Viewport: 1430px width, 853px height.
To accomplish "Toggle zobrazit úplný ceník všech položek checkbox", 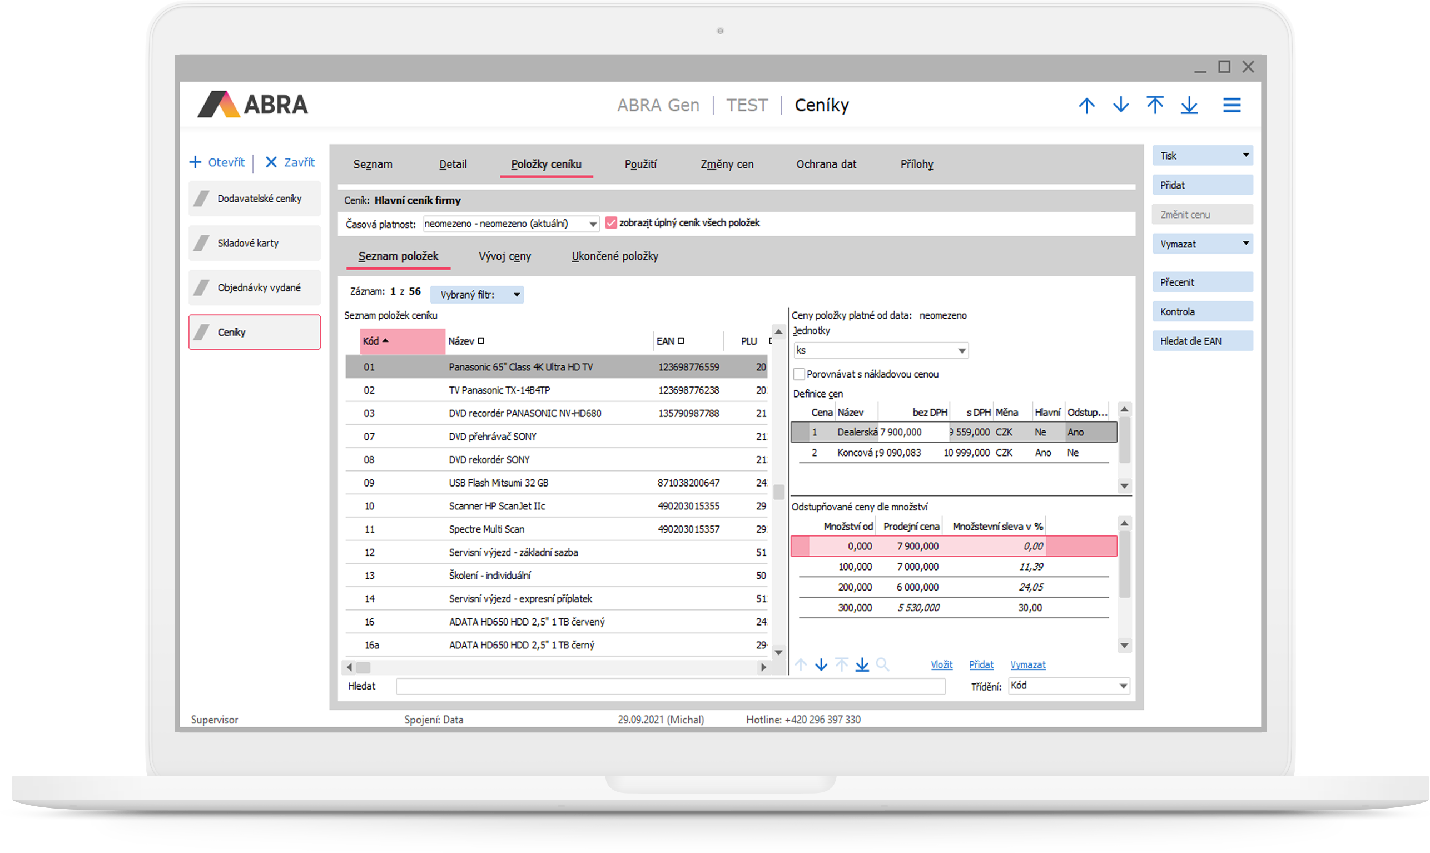I will pos(611,222).
